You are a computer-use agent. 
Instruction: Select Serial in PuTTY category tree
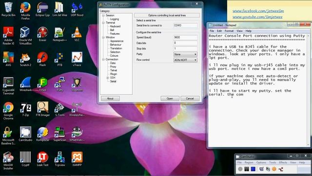point(113,81)
